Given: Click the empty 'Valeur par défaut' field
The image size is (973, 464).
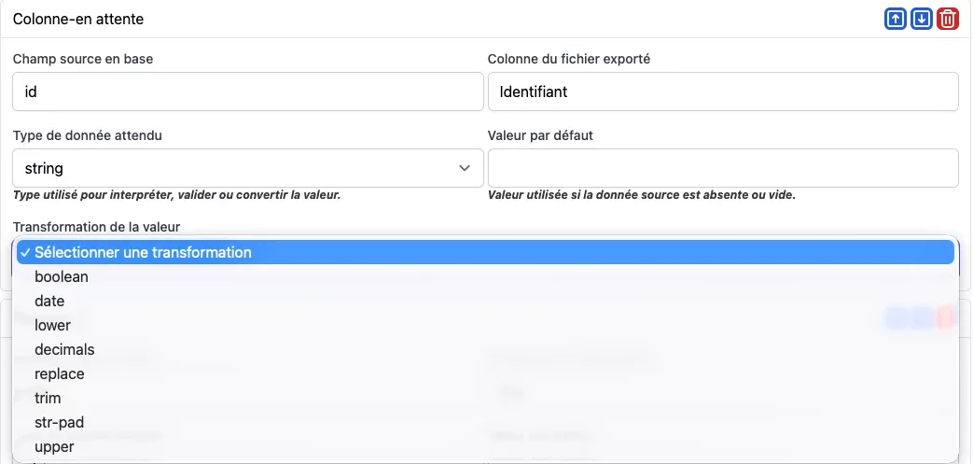Looking at the screenshot, I should [723, 169].
